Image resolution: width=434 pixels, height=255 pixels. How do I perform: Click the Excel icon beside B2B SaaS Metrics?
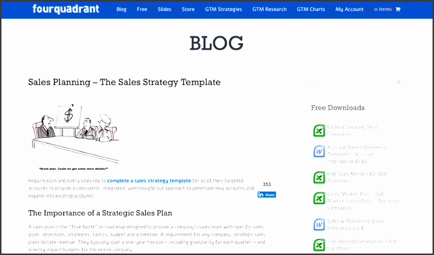pos(319,177)
